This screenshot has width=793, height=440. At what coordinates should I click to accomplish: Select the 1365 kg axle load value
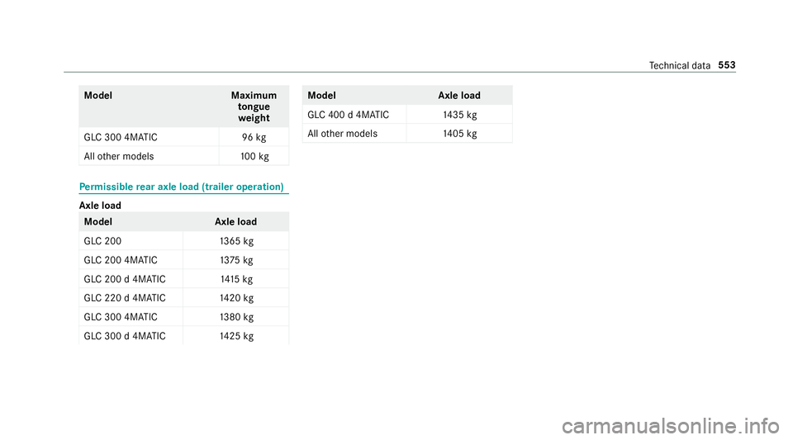coord(237,241)
